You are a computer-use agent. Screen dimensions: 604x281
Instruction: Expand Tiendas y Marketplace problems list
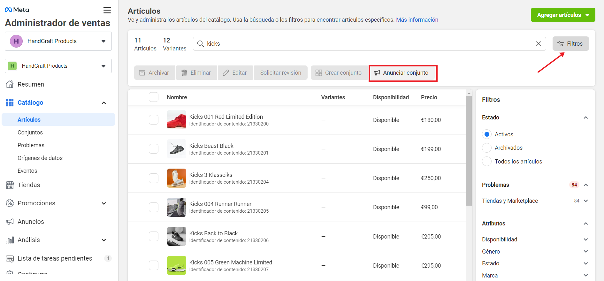pyautogui.click(x=585, y=201)
